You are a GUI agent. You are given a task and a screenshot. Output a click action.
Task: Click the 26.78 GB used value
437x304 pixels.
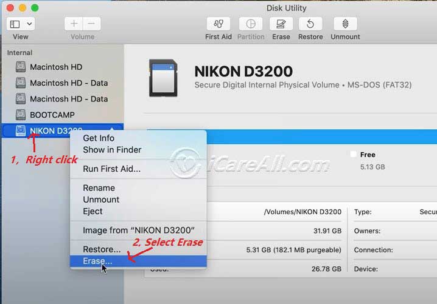tap(326, 269)
